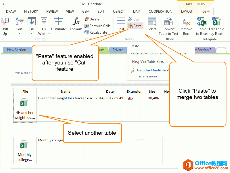Open the EDIT ribbon tab
The width and height of the screenshot is (230, 173).
point(101,12)
